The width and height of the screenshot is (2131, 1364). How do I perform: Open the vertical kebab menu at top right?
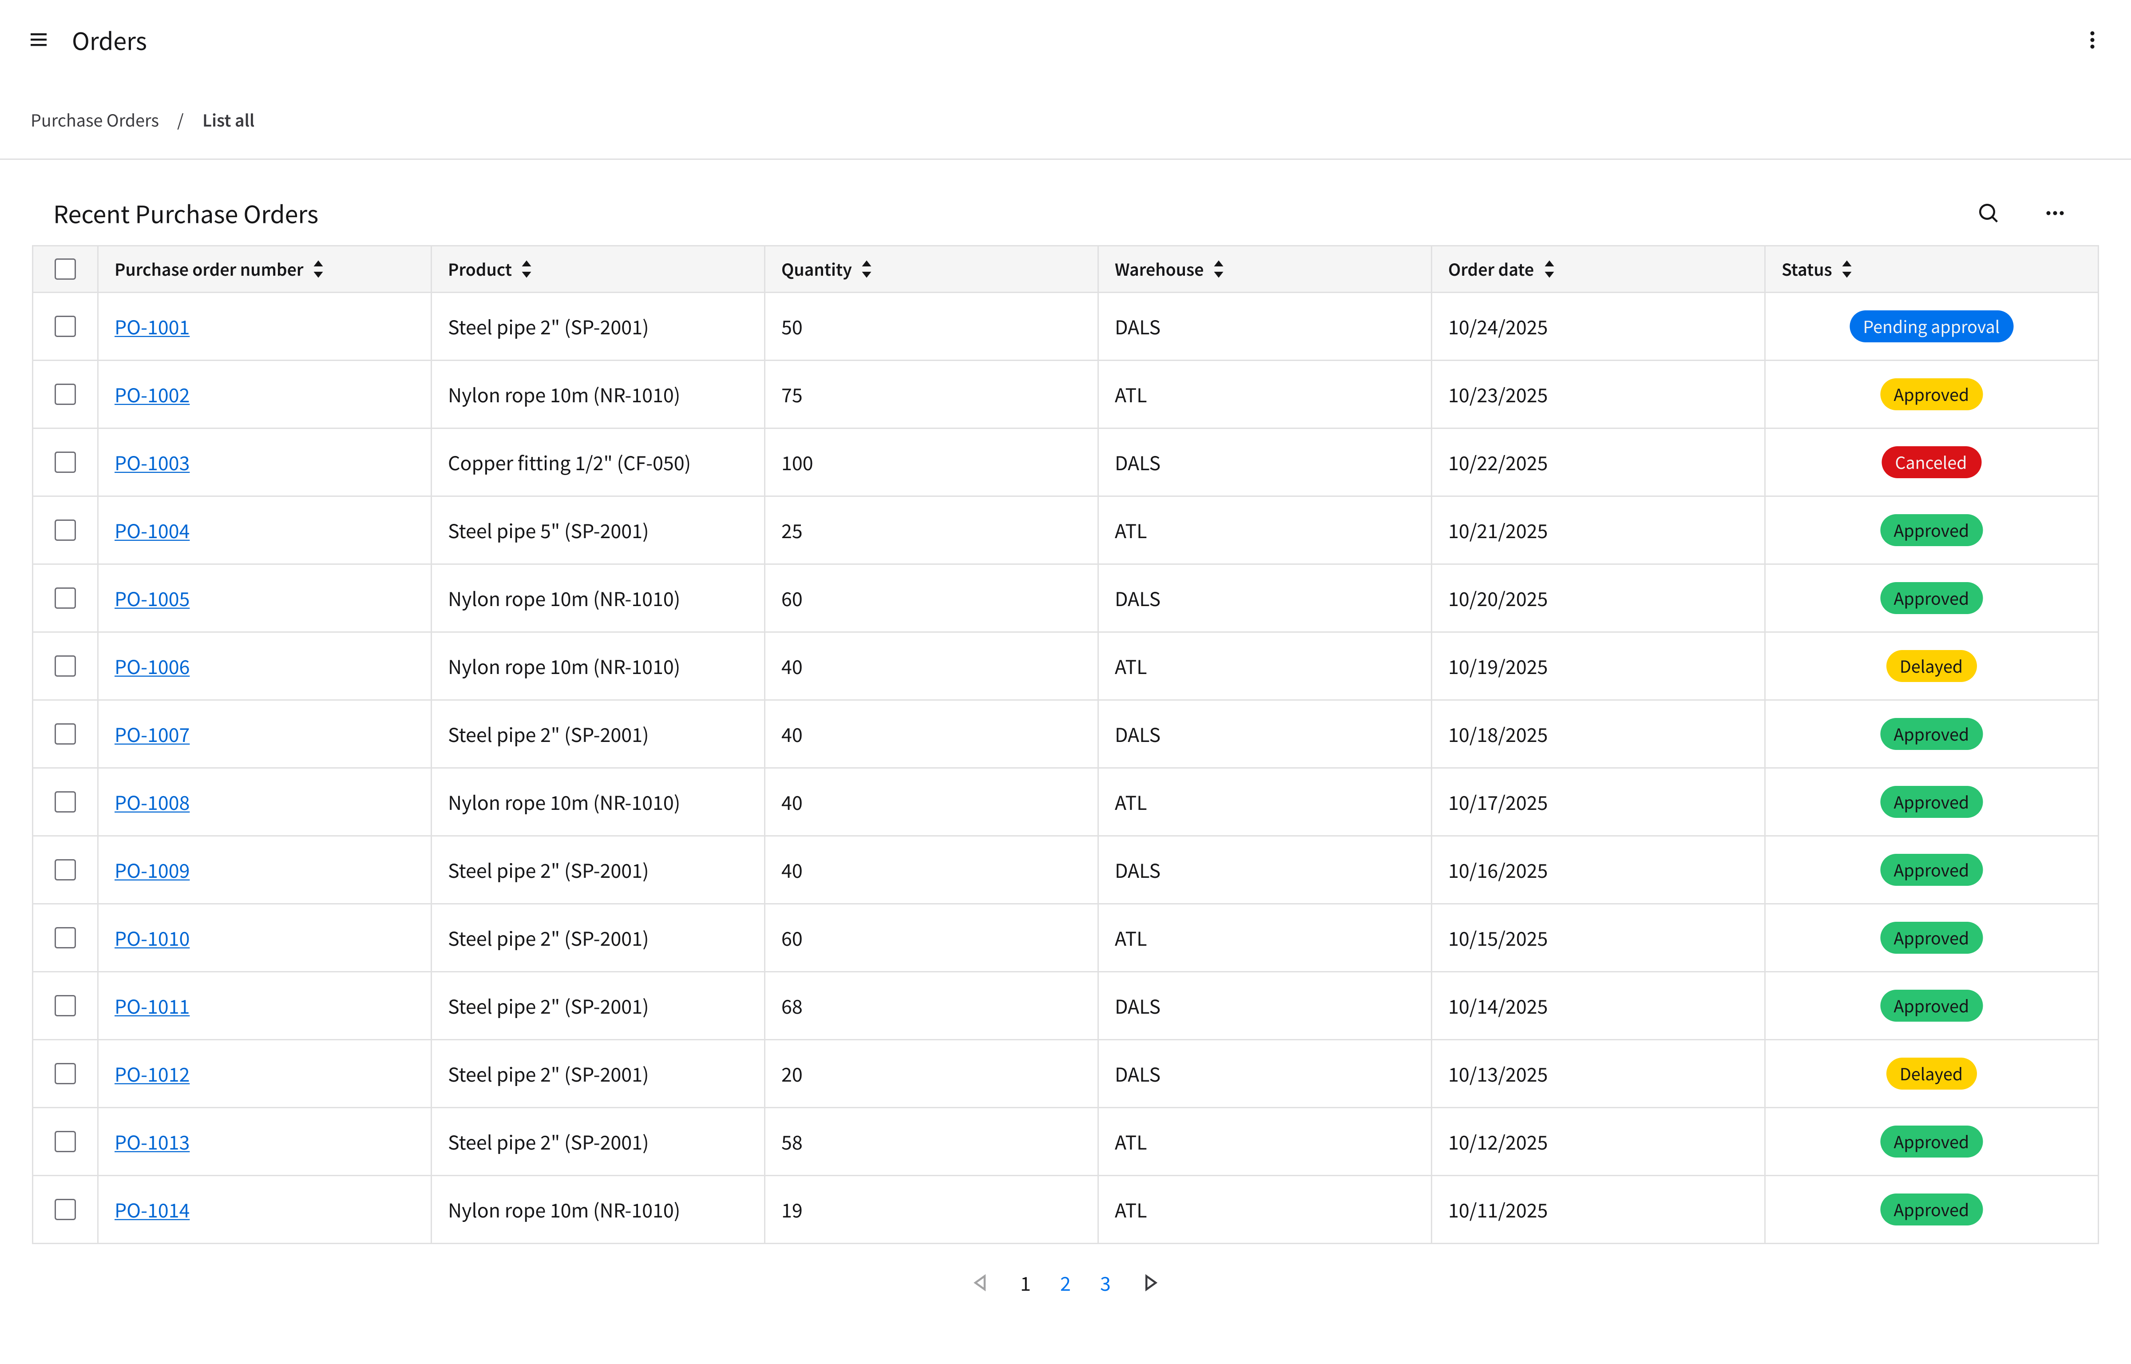pos(2091,40)
